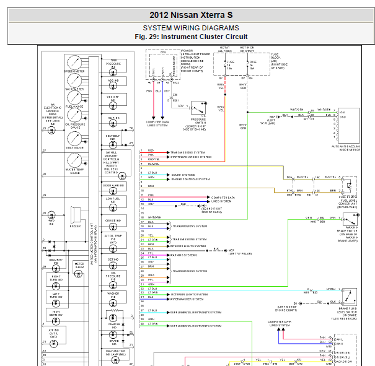Click the fuse block dashed box
The height and width of the screenshot is (366, 375).
pos(242,64)
